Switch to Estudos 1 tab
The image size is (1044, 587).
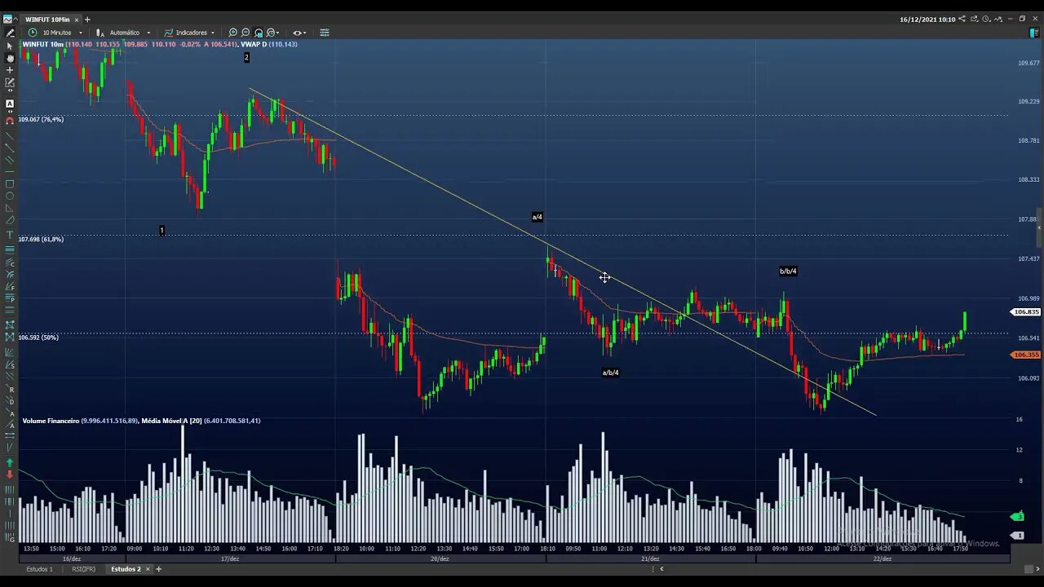tap(39, 569)
